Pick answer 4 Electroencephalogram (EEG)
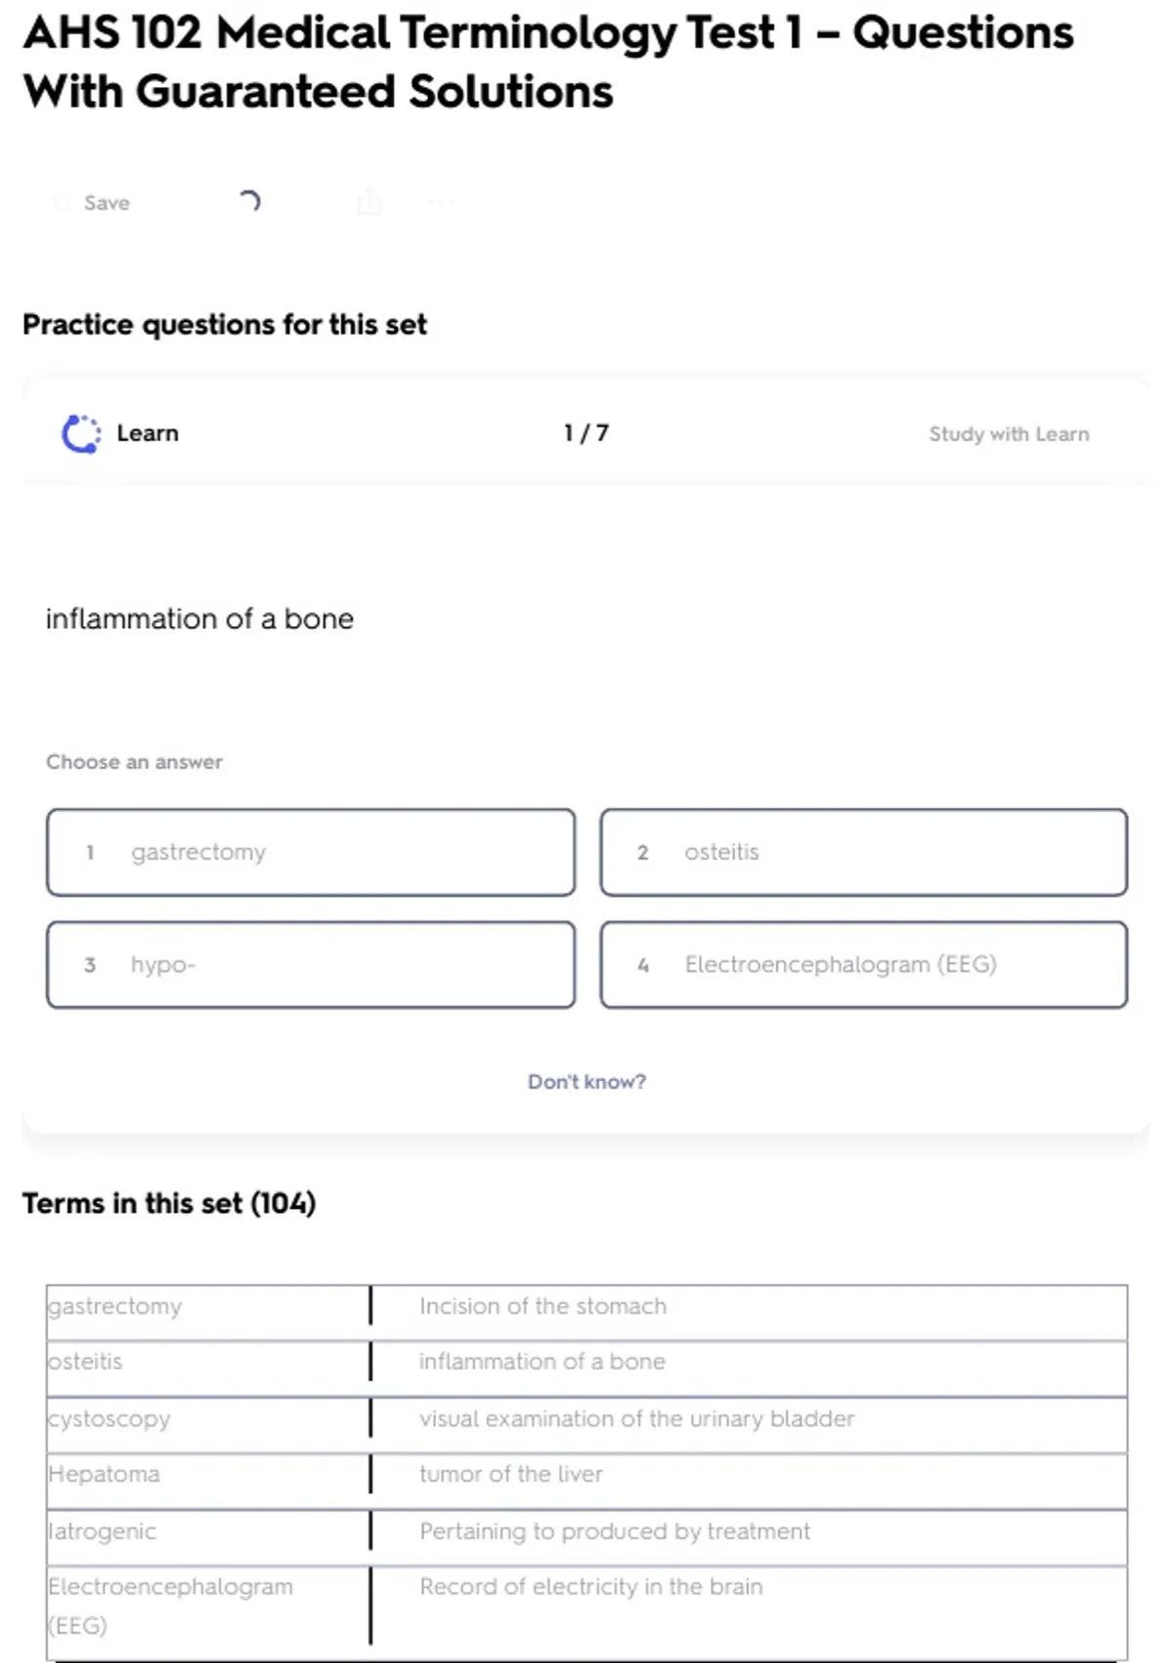The width and height of the screenshot is (1173, 1663). pyautogui.click(x=863, y=965)
